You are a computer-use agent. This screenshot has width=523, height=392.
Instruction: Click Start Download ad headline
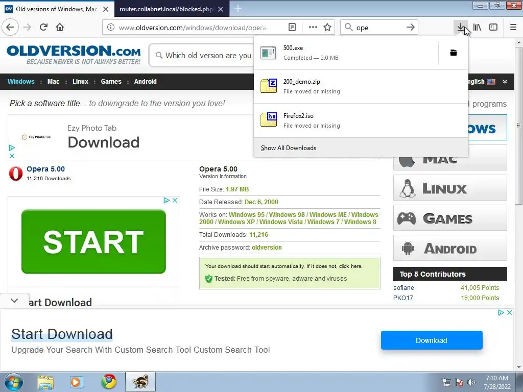click(62, 334)
